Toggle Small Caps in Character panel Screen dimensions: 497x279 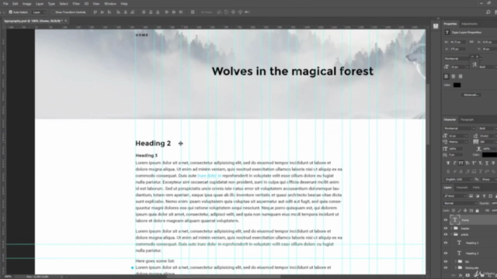tap(467, 163)
